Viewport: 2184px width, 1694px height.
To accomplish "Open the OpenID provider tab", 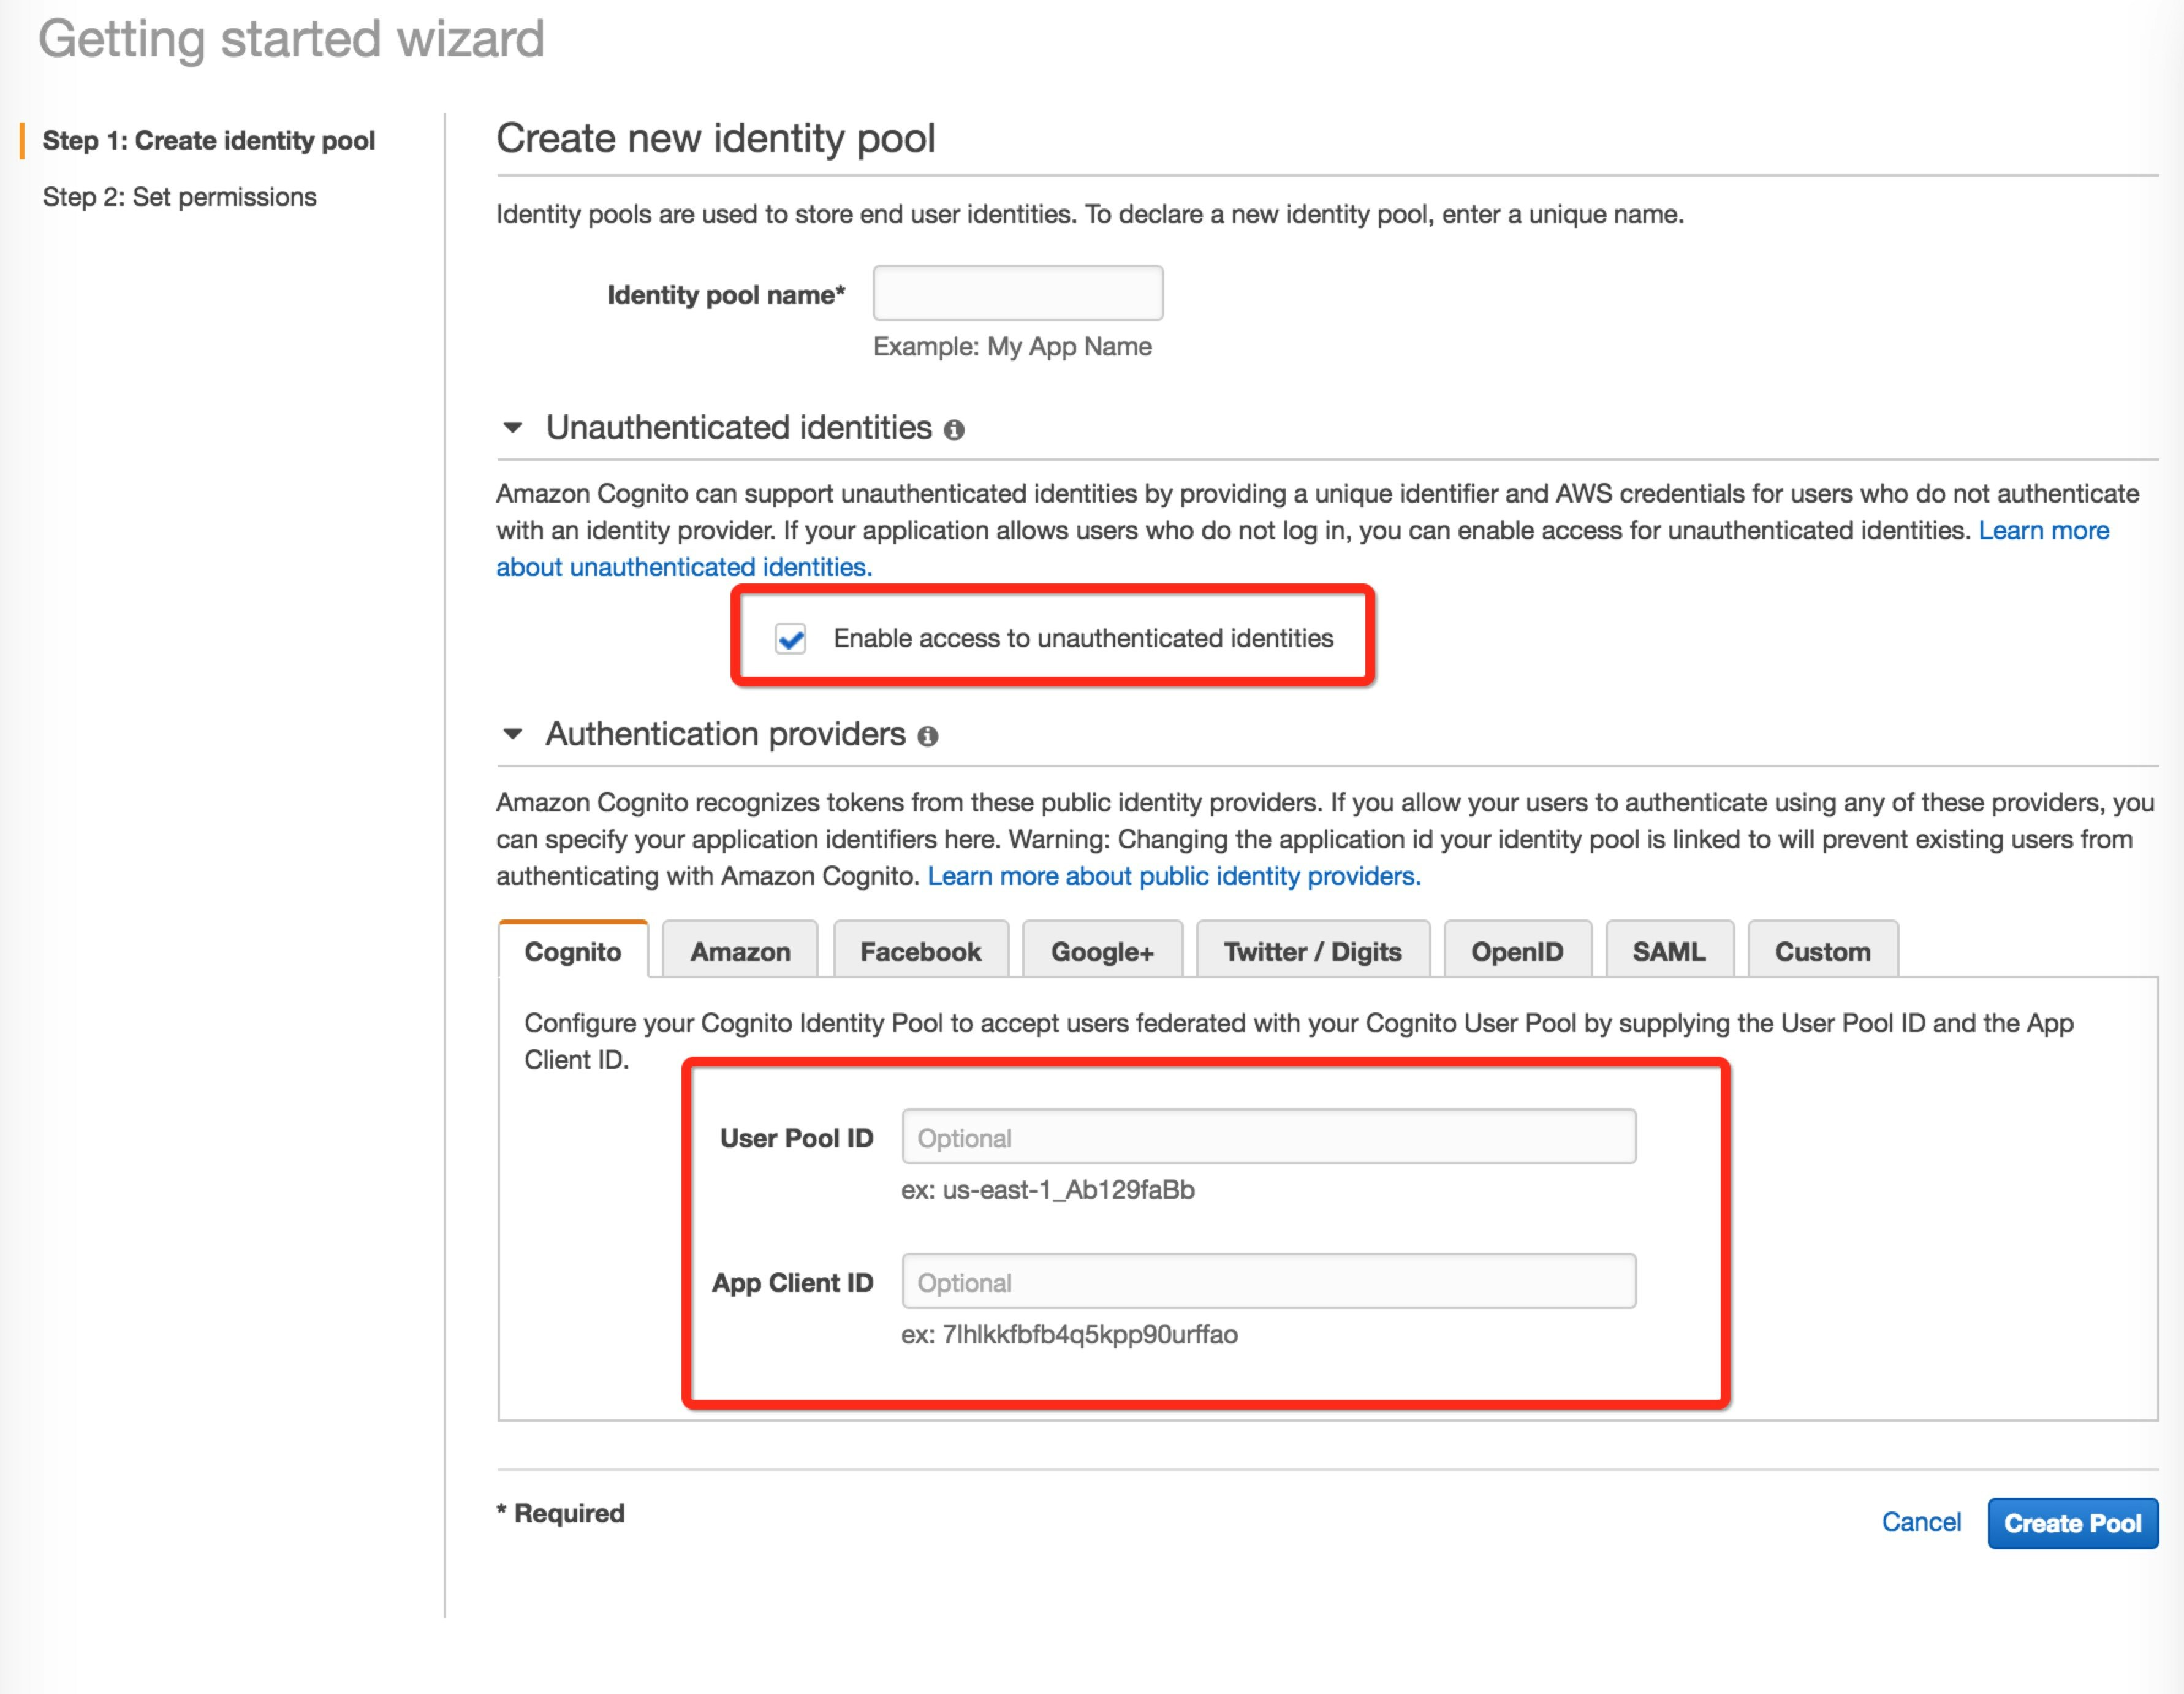I will (x=1517, y=950).
